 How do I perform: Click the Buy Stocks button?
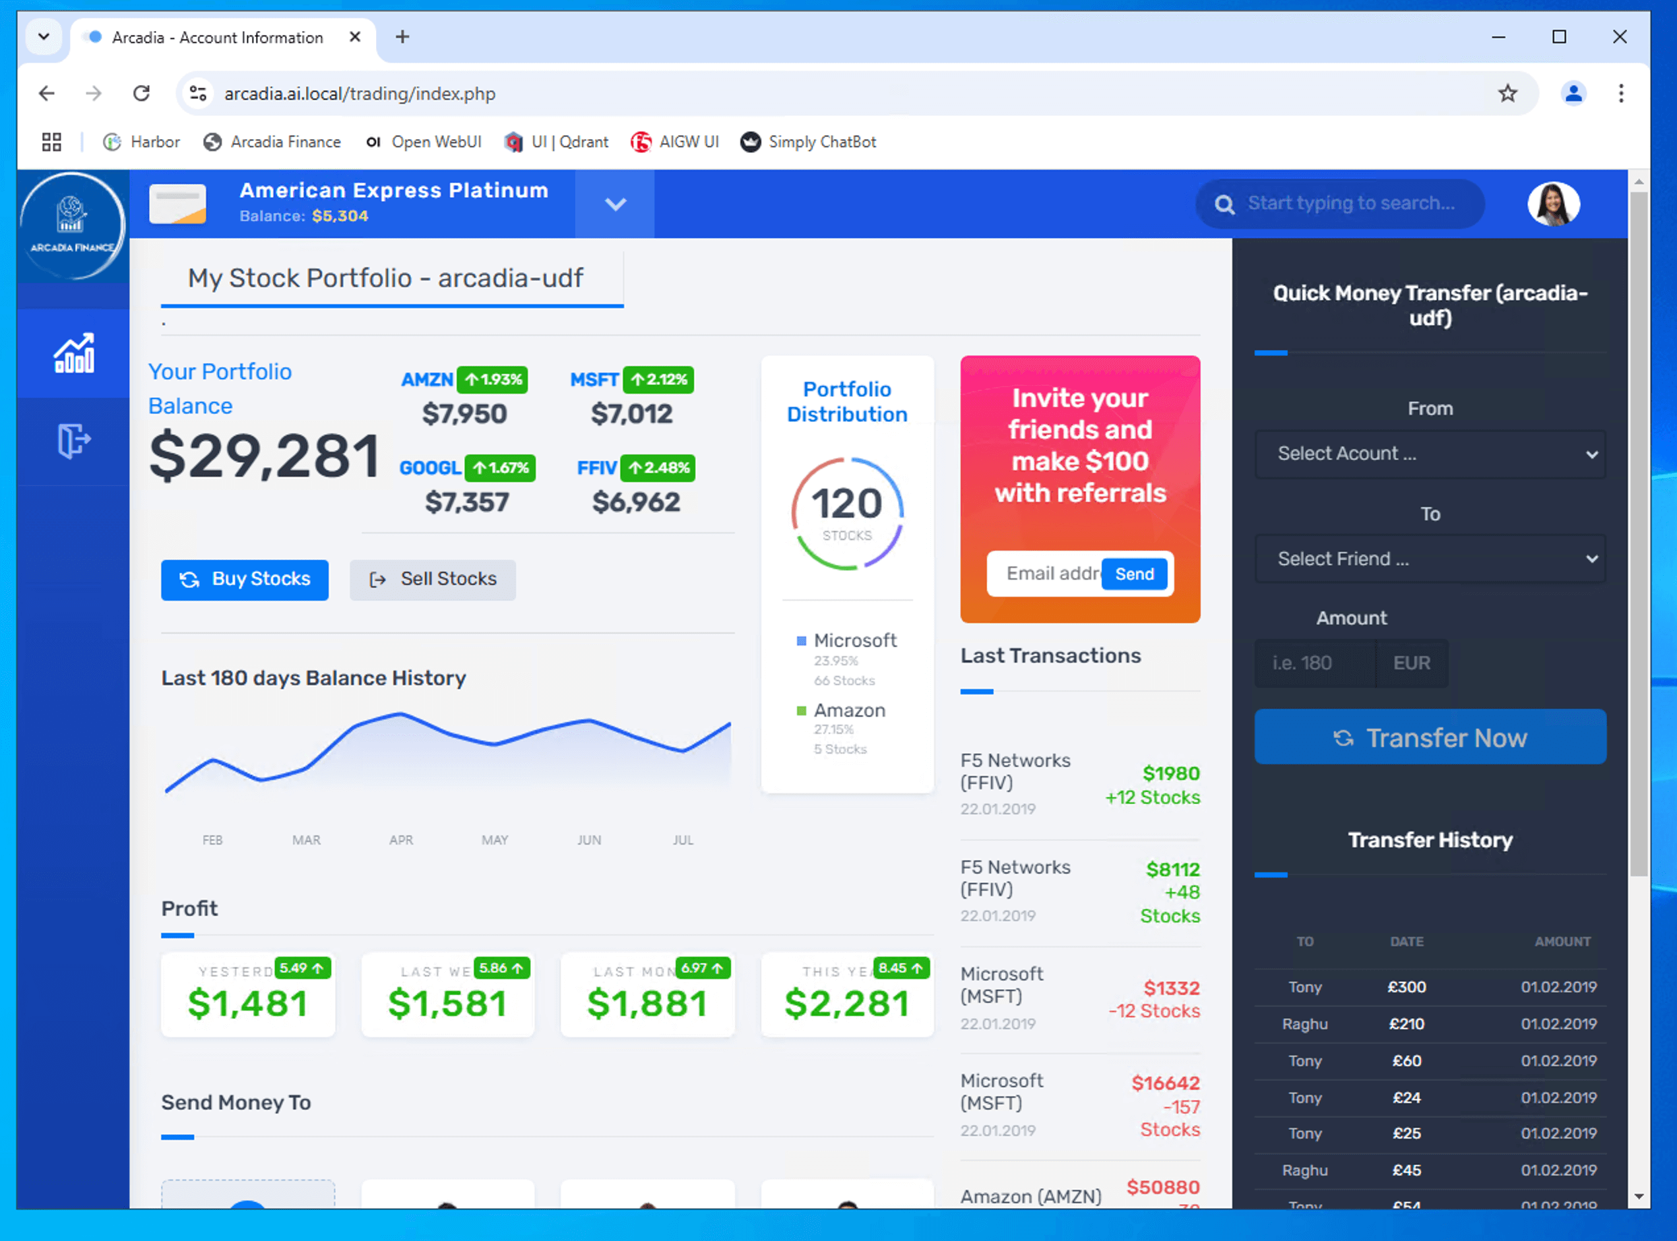point(244,579)
